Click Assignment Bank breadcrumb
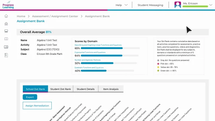 coord(97,16)
